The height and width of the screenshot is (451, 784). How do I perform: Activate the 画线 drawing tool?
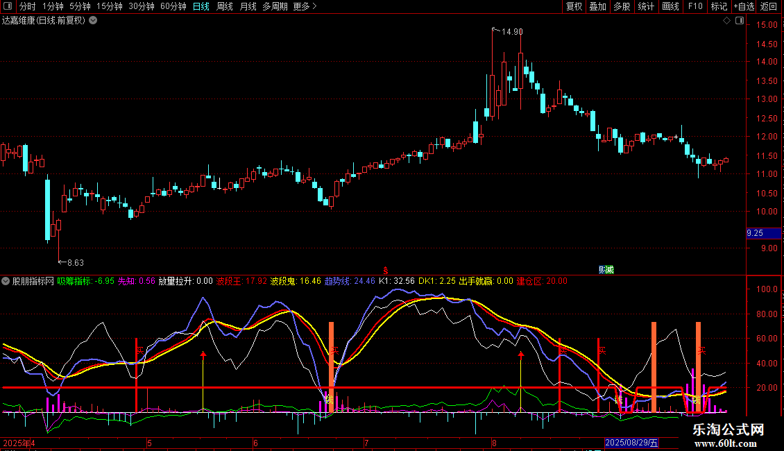click(670, 6)
